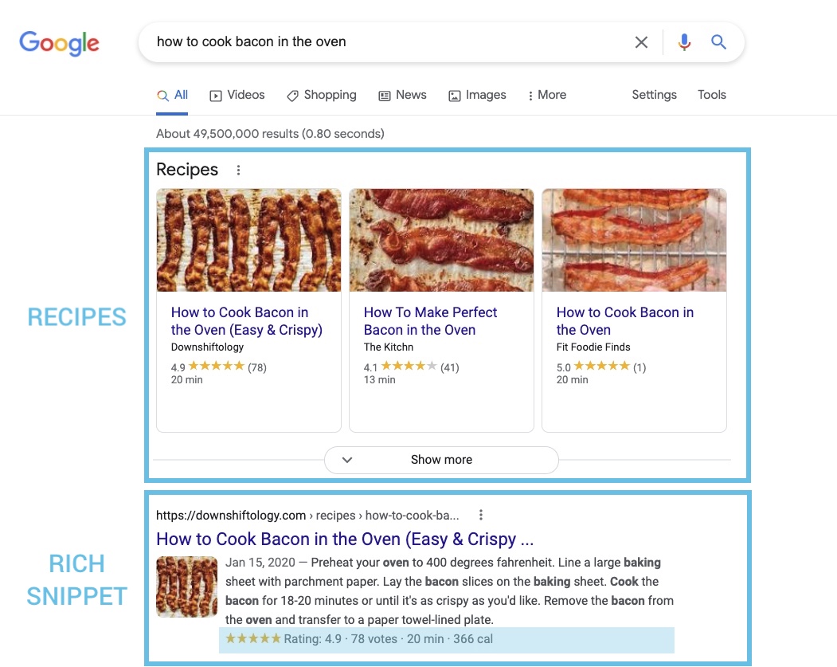Open Fit Foodie Finds bacon recipe title
The image size is (837, 667).
point(624,321)
